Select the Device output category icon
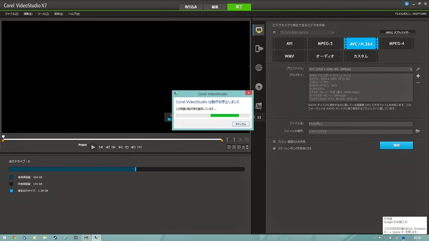The height and width of the screenshot is (241, 429). coord(259,49)
